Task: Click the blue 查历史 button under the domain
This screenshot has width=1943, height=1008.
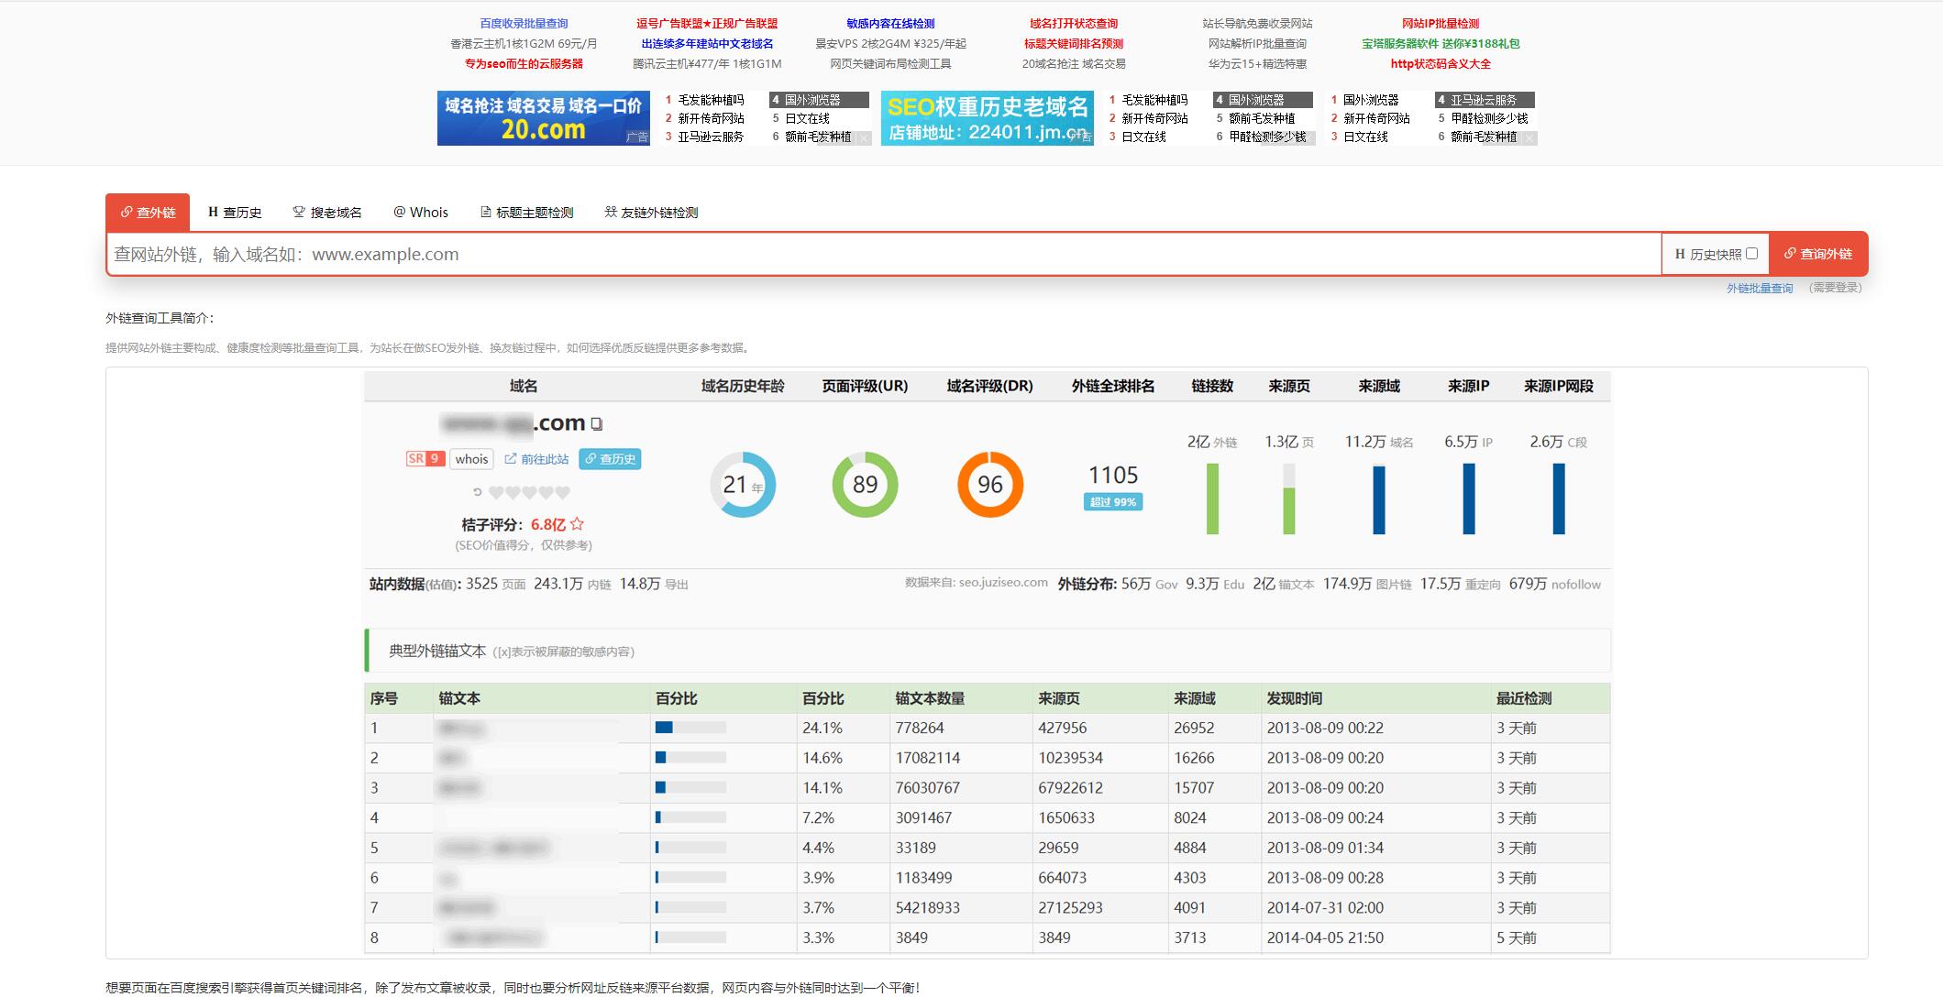Action: coord(610,459)
